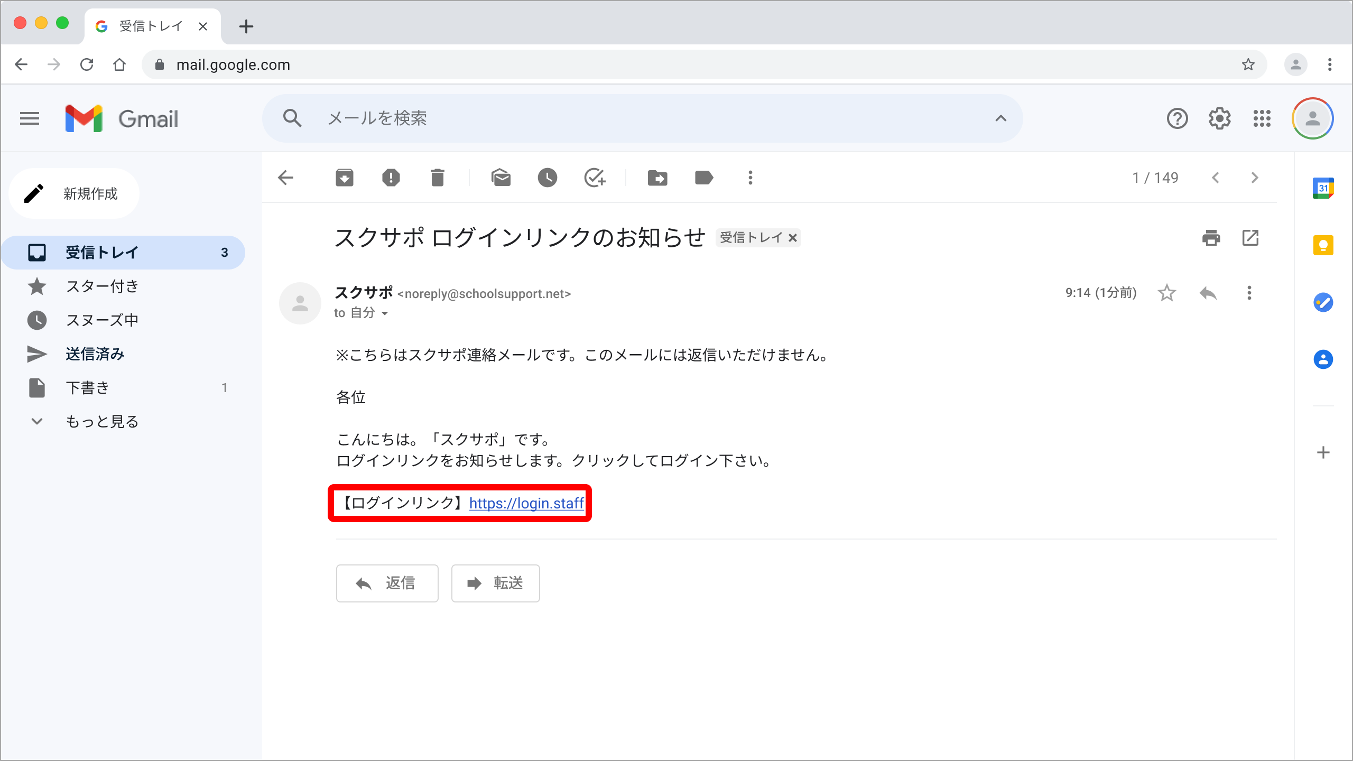The height and width of the screenshot is (761, 1353).
Task: Focus the メールを検索 search field
Action: [642, 118]
